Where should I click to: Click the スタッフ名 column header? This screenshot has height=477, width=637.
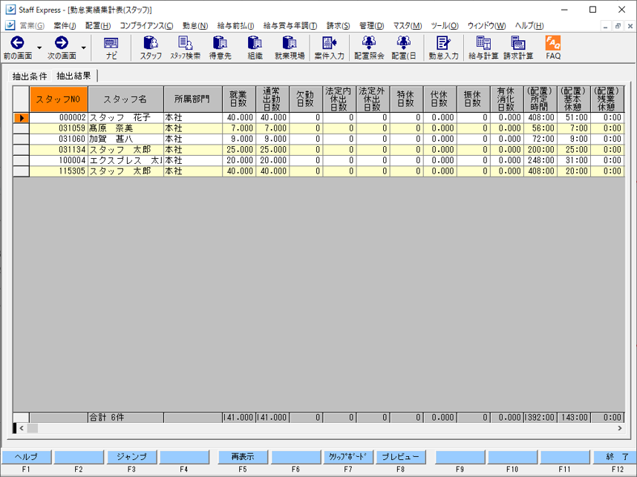tap(125, 99)
